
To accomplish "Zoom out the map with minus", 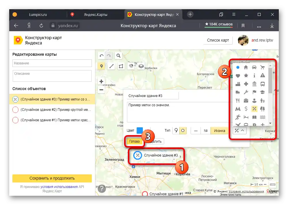I will click(x=101, y=90).
